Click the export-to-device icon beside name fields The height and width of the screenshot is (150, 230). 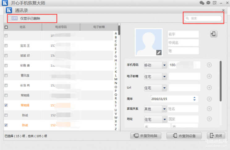[x=214, y=34]
